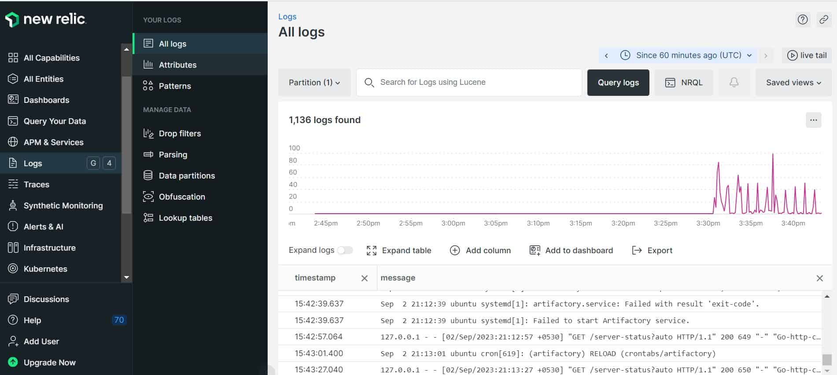Toggle the Expand logs switch

345,250
